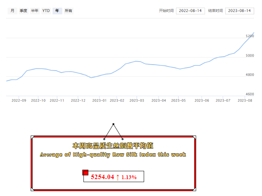The width and height of the screenshot is (262, 196).
Task: Open the end date field 2023-08-14
Action: coord(240,11)
